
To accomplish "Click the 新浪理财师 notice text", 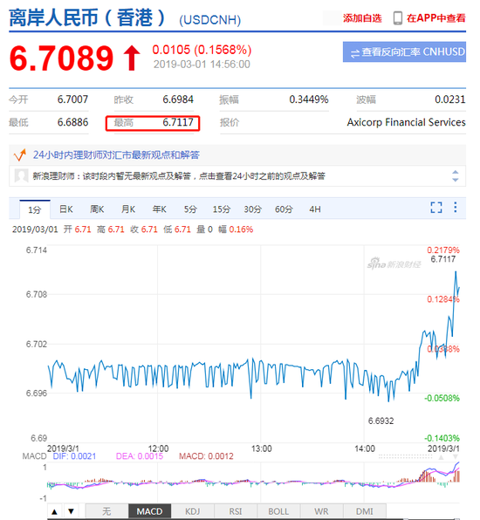I will [179, 175].
